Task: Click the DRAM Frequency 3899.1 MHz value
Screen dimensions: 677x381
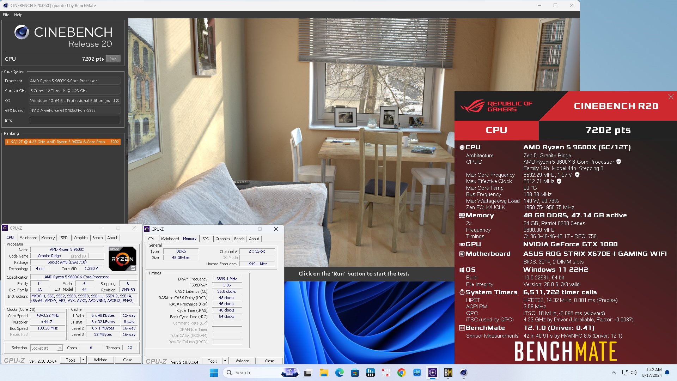Action: pyautogui.click(x=227, y=279)
